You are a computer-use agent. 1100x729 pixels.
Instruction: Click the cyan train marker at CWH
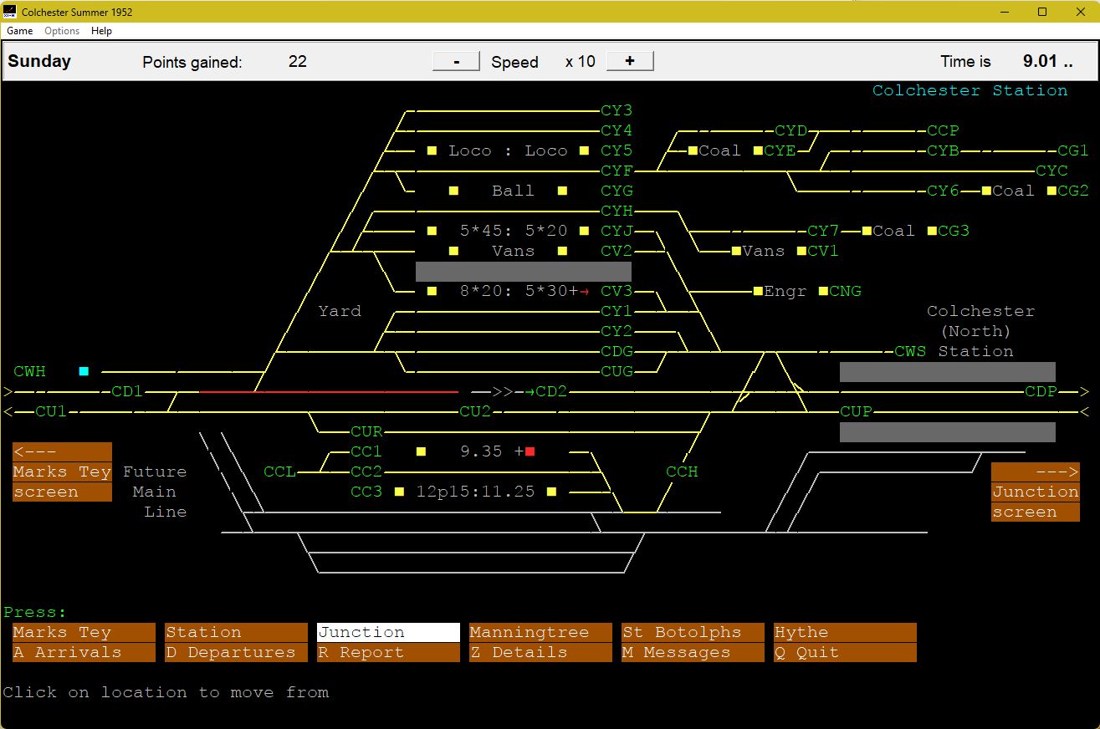point(84,371)
